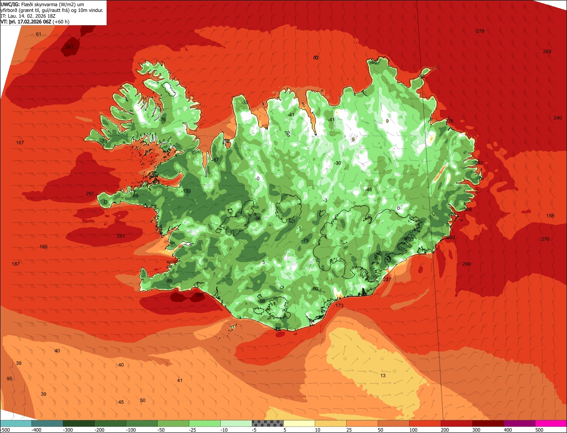Click the '-500' legend tick label
Screen dimensions: 567x433
click(x=4, y=430)
